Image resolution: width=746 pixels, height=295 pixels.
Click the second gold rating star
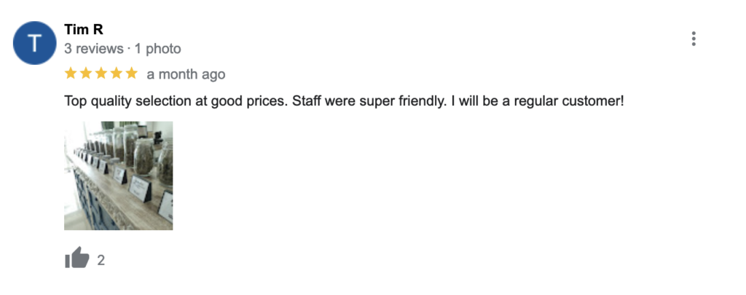click(86, 74)
